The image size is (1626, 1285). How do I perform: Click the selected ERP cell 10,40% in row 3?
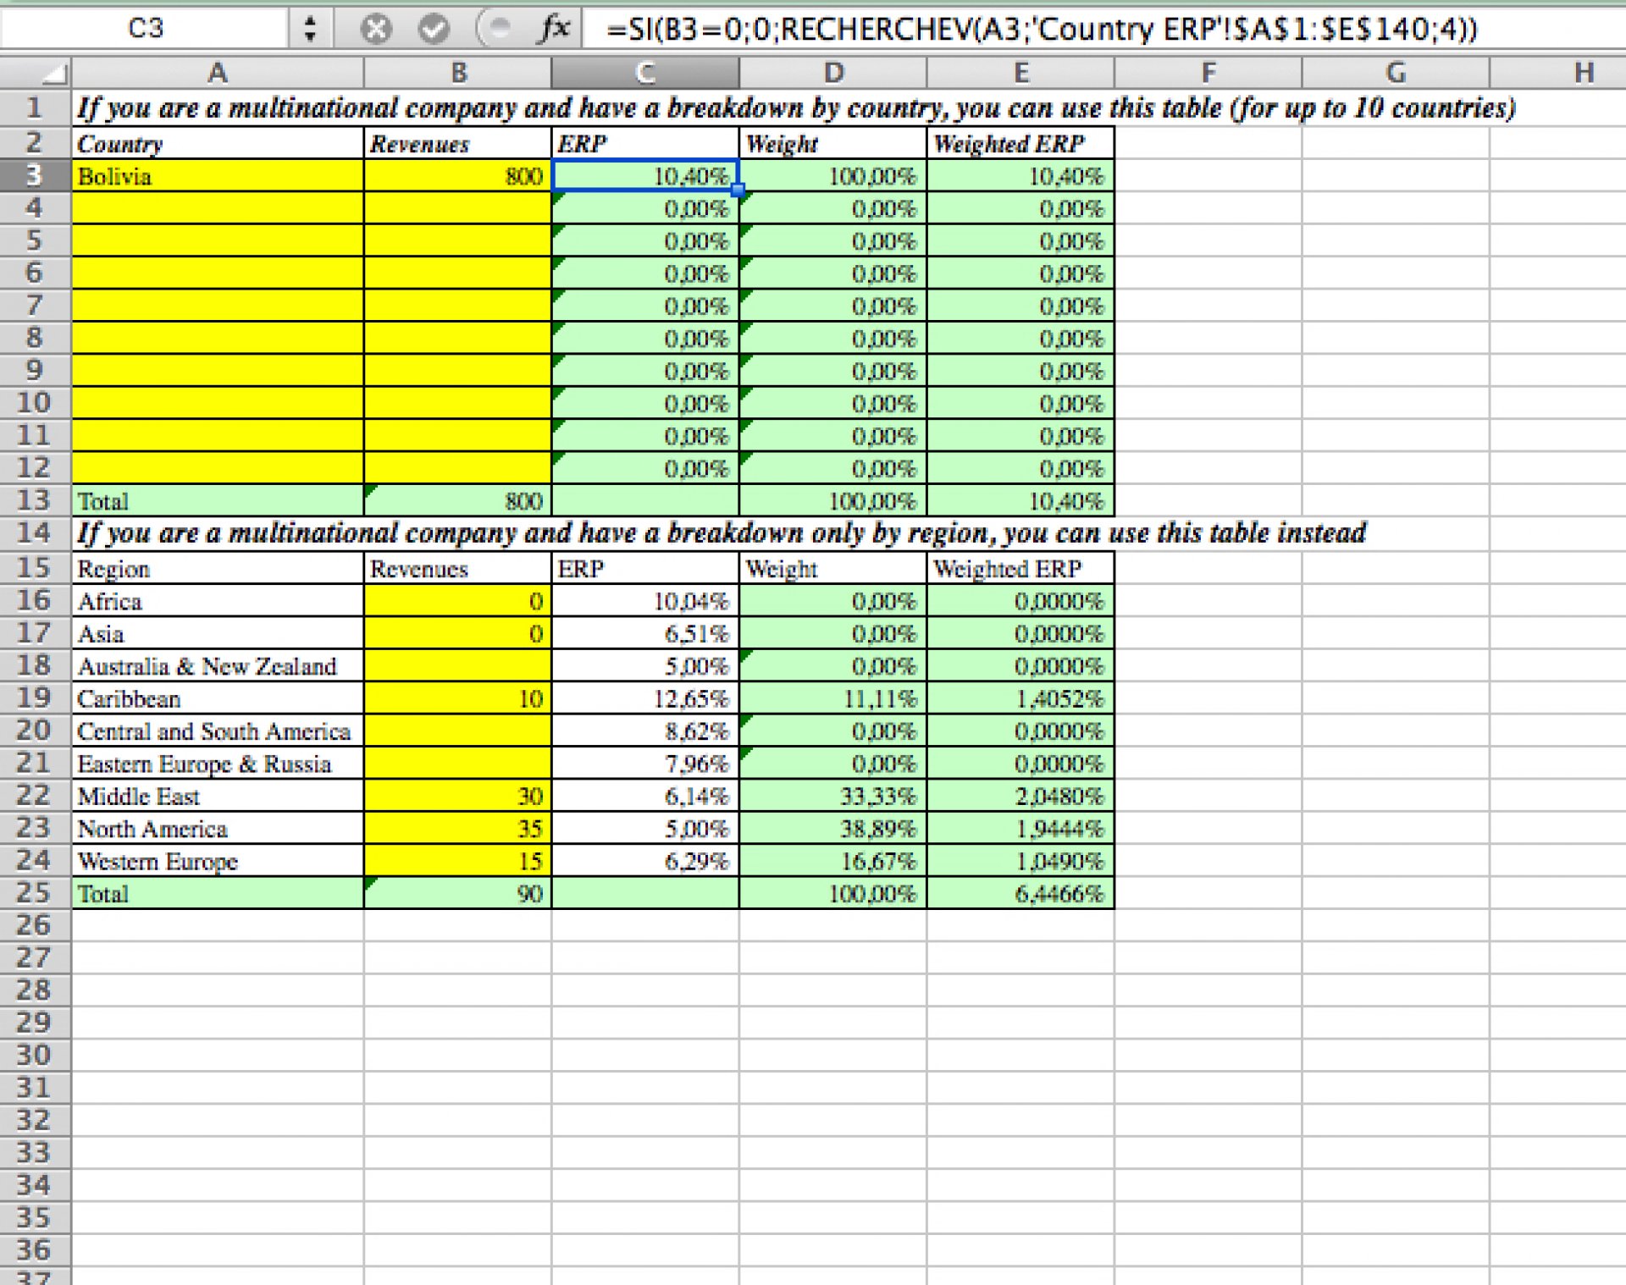pyautogui.click(x=645, y=176)
